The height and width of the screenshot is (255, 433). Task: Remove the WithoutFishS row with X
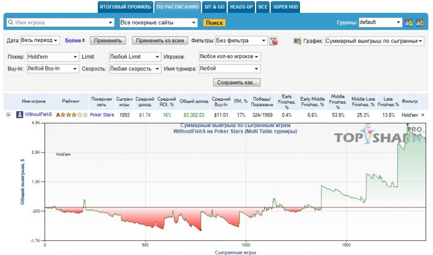click(422, 115)
